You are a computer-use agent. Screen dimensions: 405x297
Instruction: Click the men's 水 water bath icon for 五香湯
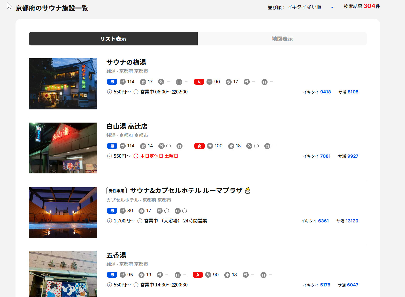[x=142, y=275]
